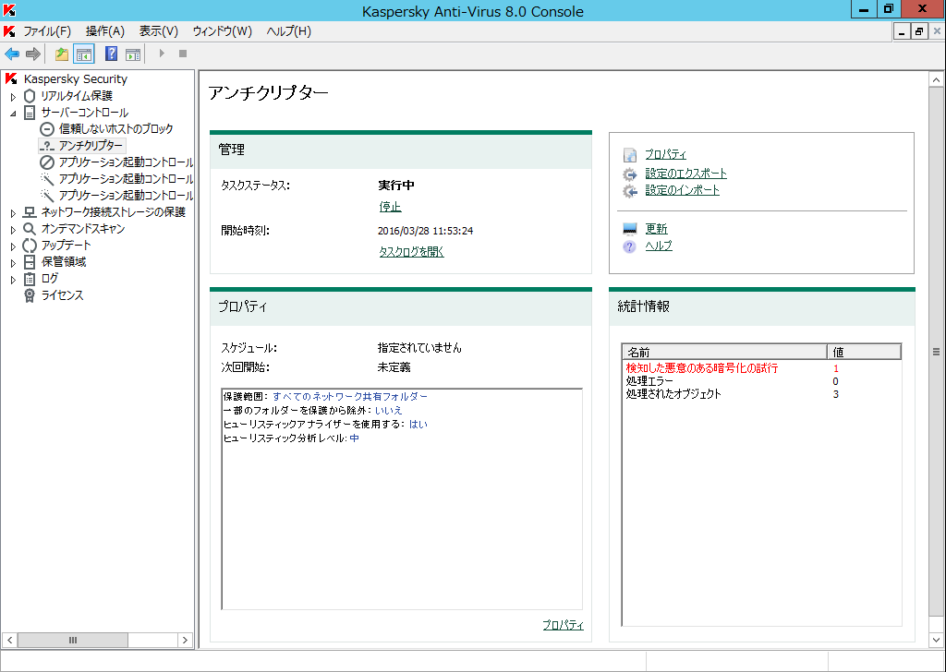Open the ヘルプ(H) menu
Screen dimensions: 946x672
tap(289, 31)
